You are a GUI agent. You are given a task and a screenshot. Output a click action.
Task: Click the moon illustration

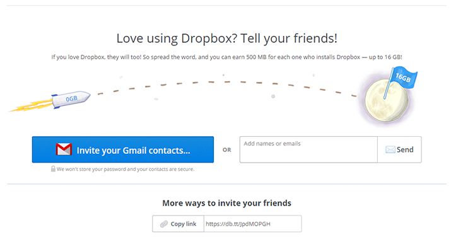click(386, 101)
